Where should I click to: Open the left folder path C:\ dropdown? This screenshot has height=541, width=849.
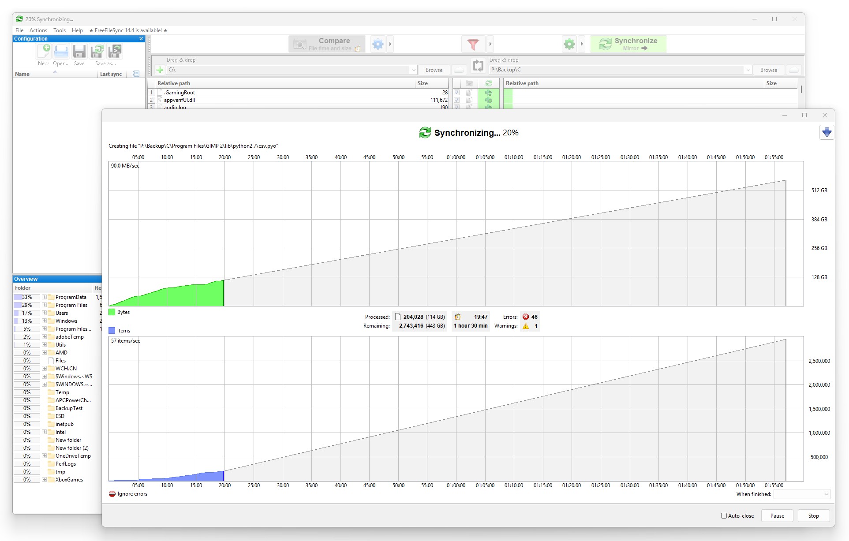coord(413,70)
